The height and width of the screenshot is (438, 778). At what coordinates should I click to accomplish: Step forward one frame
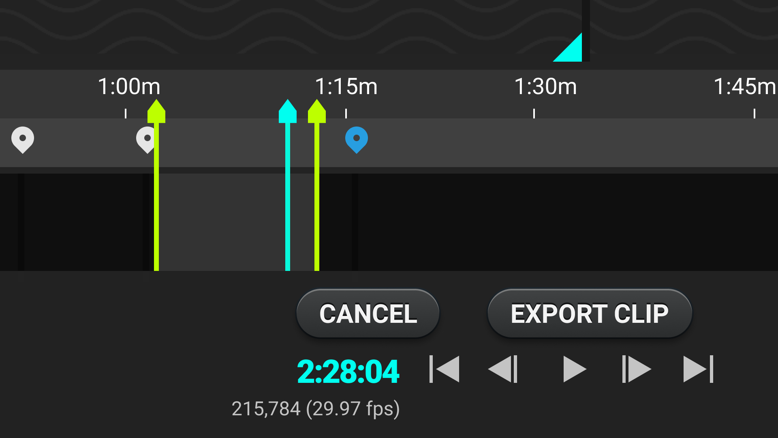(637, 369)
